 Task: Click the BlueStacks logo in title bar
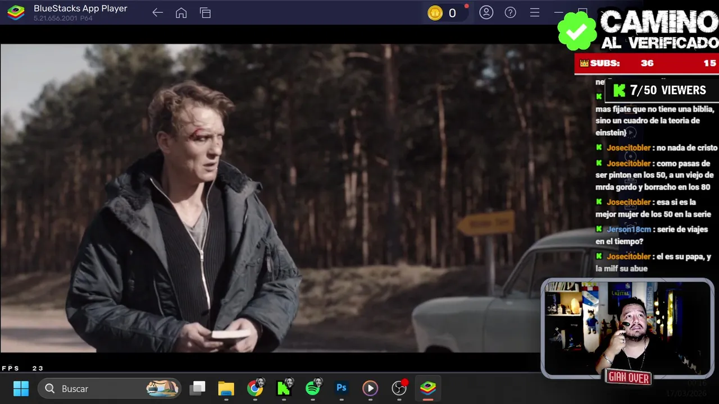point(16,12)
